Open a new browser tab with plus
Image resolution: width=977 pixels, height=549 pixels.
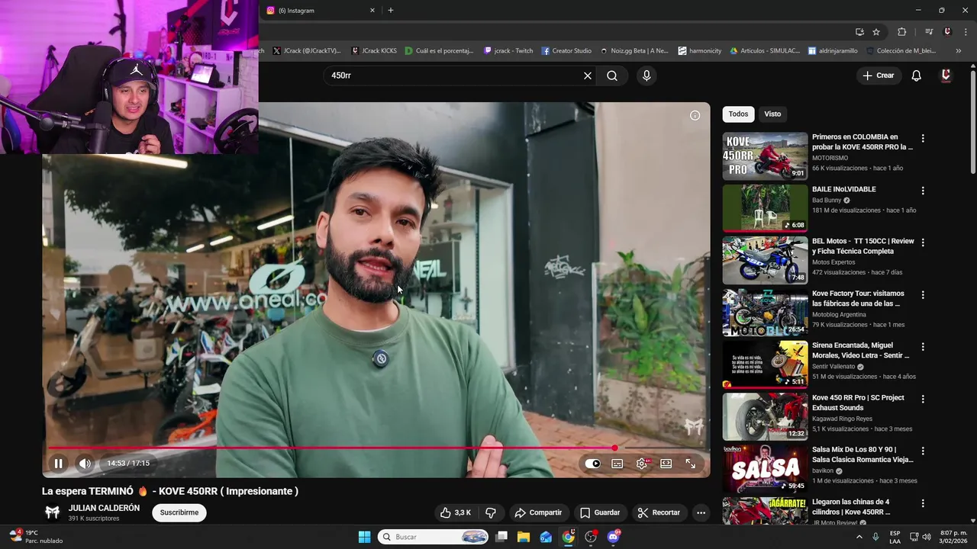[x=391, y=10]
